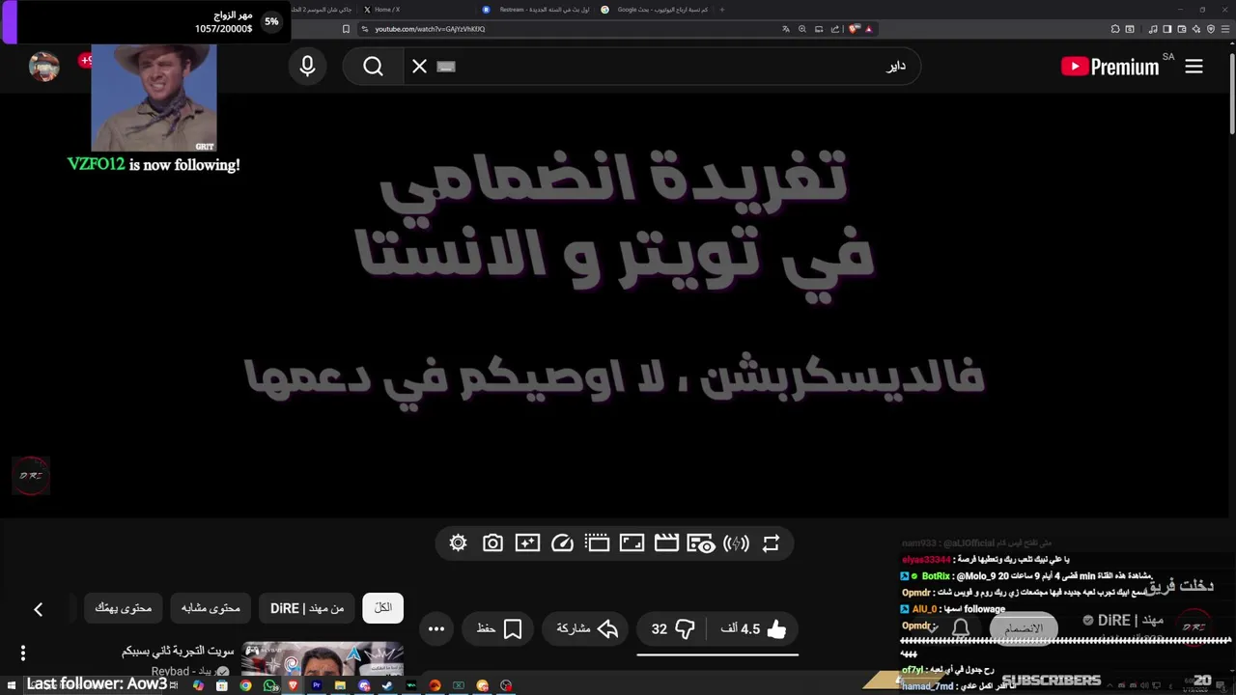Open the YouTube hamburger menu
The height and width of the screenshot is (695, 1236).
(x=1194, y=67)
